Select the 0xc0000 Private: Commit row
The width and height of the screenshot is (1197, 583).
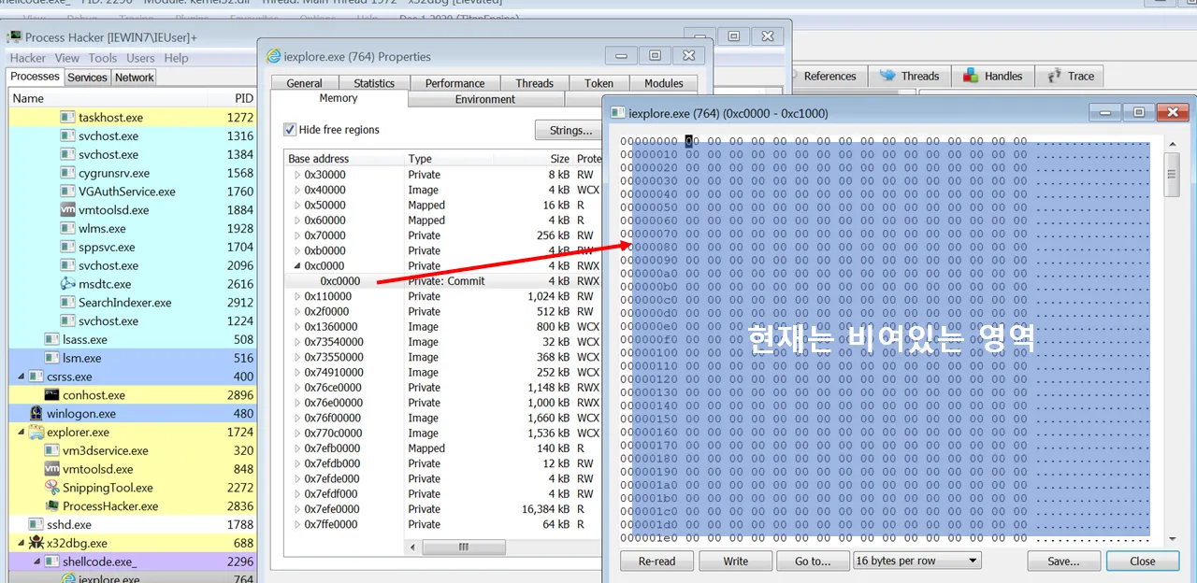[442, 281]
